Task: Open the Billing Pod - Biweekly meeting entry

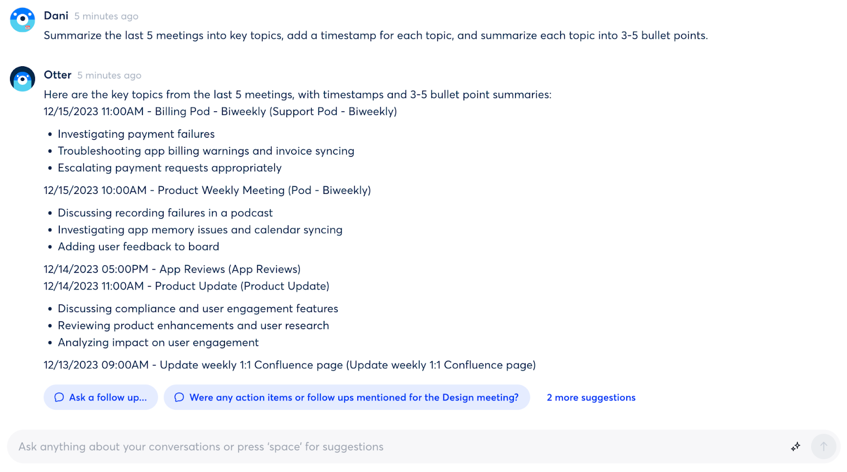Action: (220, 111)
